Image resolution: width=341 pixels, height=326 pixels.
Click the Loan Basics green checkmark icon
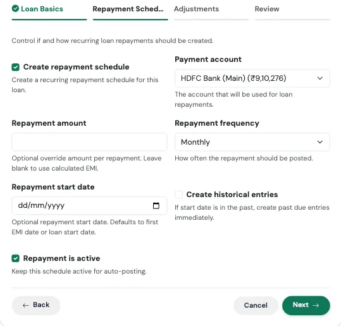15,9
